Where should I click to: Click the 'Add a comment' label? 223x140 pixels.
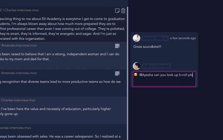(x=156, y=66)
